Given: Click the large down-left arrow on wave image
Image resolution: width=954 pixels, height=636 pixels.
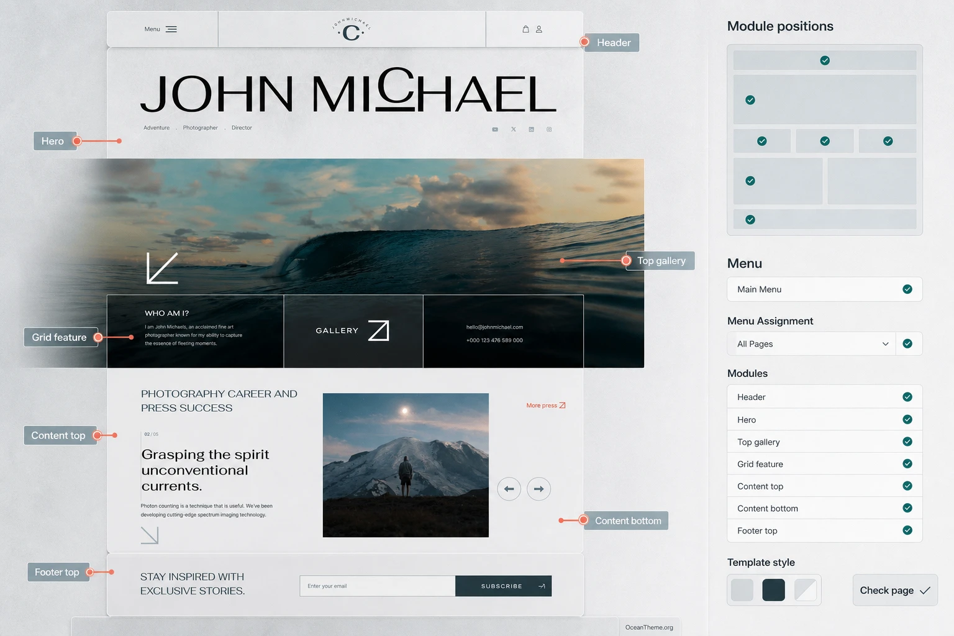Looking at the screenshot, I should click(162, 268).
